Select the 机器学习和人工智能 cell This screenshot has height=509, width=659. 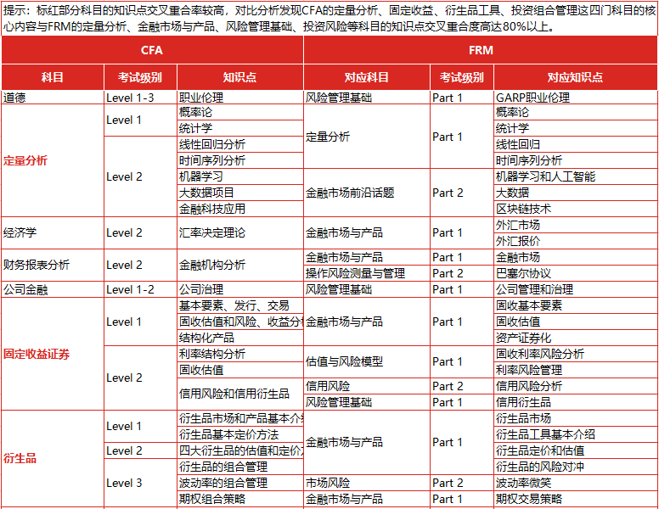tap(576, 176)
